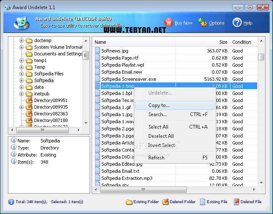This screenshot has width=273, height=214.
Task: Click the folder tree scroll up arrow
Action: (86, 41)
